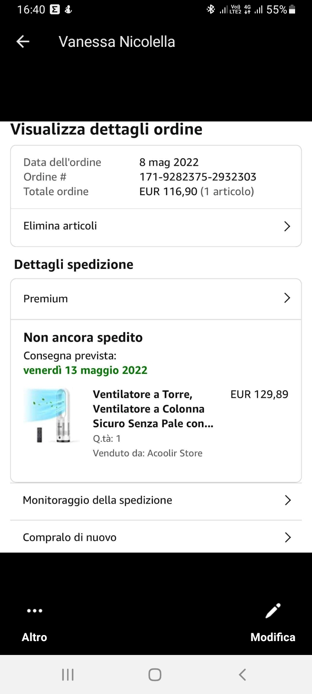The height and width of the screenshot is (694, 312).
Task: Open the three-dots Altro menu icon
Action: point(35,611)
